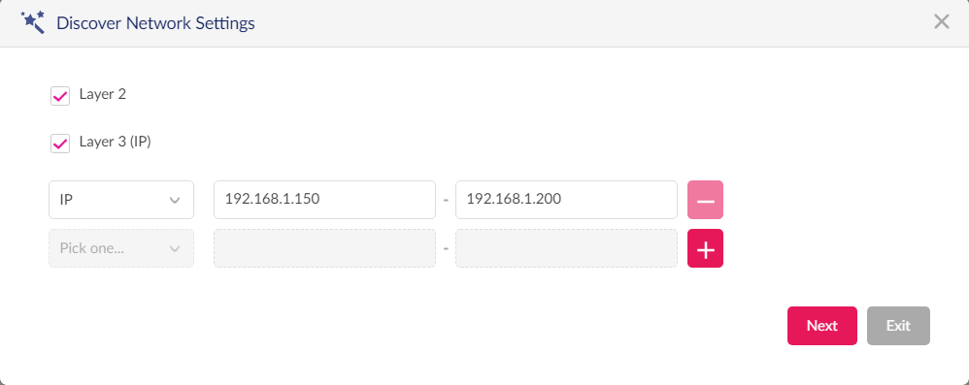Toggle the Layer 3 (IP) checkbox
Image resolution: width=969 pixels, height=385 pixels.
(60, 144)
